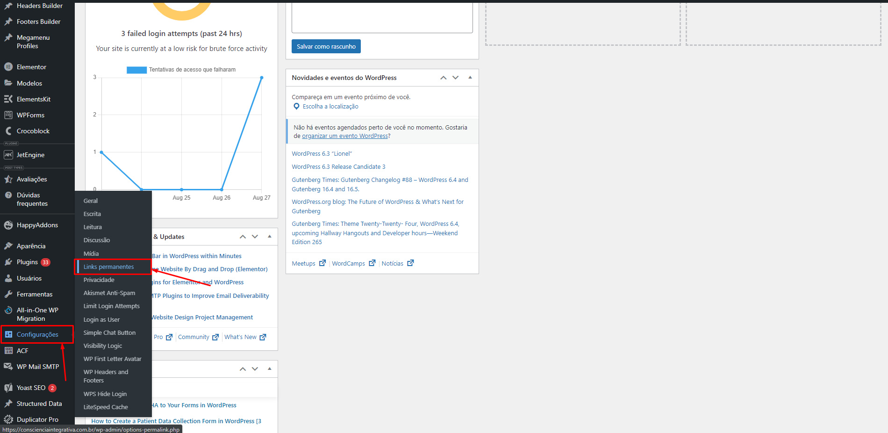Click the Elementor sidebar icon
This screenshot has height=433, width=888.
click(8, 67)
